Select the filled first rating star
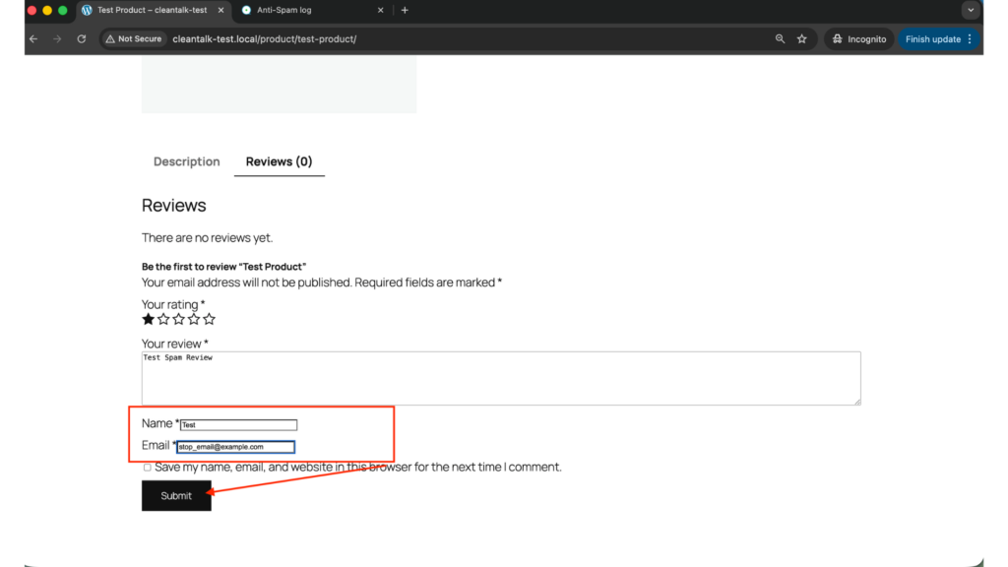Screen dimensions: 1008x567 pyautogui.click(x=148, y=318)
